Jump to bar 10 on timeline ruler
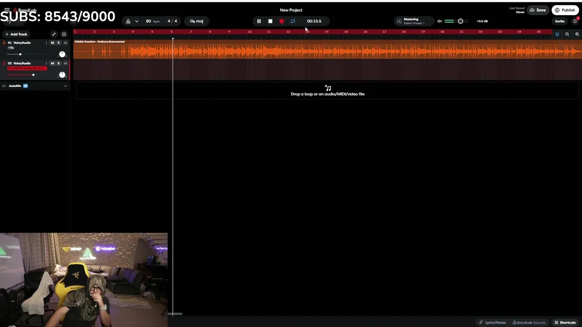This screenshot has width=582, height=327. coord(249,32)
